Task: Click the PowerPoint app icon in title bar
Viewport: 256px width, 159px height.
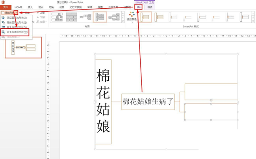Action: point(3,2)
